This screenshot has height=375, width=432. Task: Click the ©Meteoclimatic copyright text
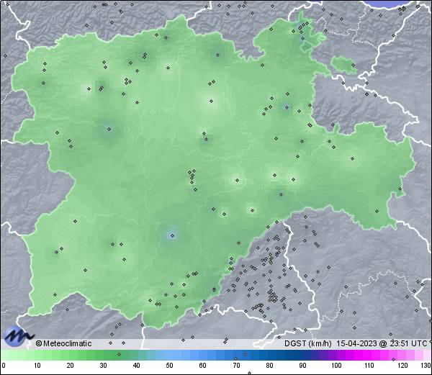point(64,343)
